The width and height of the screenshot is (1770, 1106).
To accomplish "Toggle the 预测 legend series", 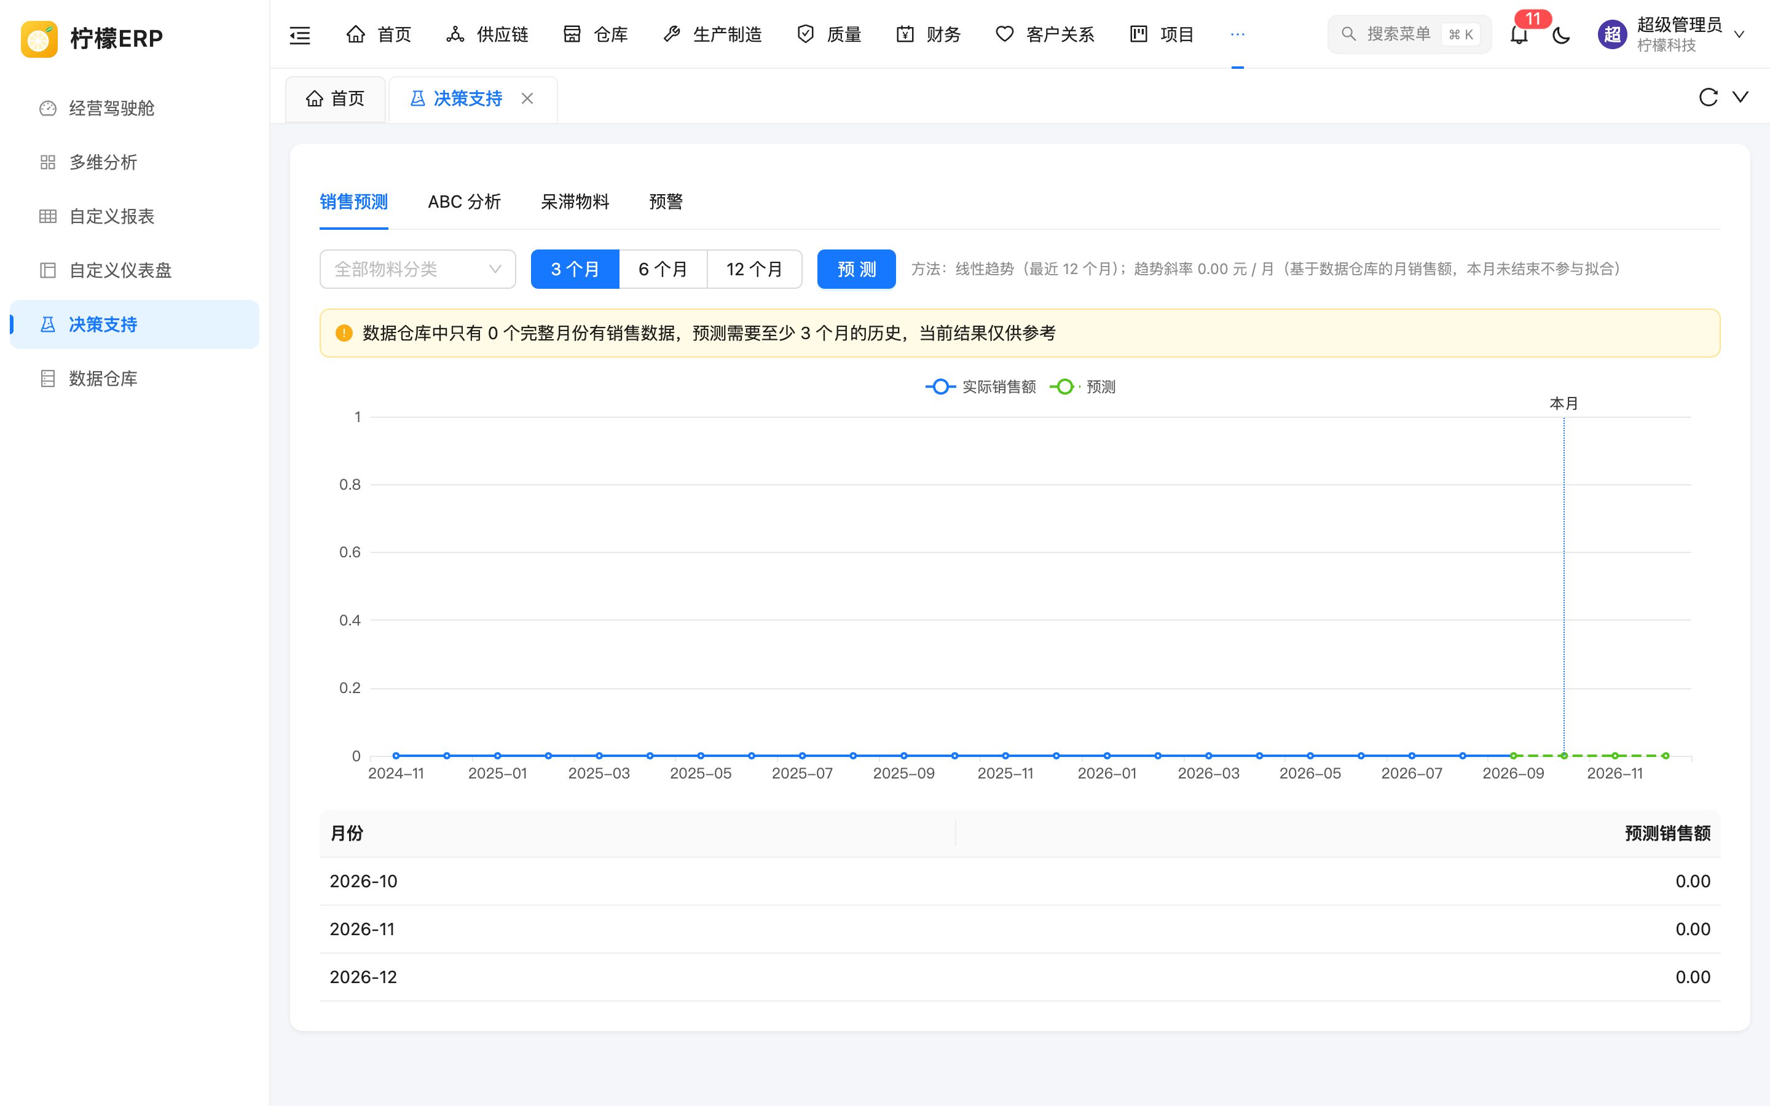I will [1082, 387].
